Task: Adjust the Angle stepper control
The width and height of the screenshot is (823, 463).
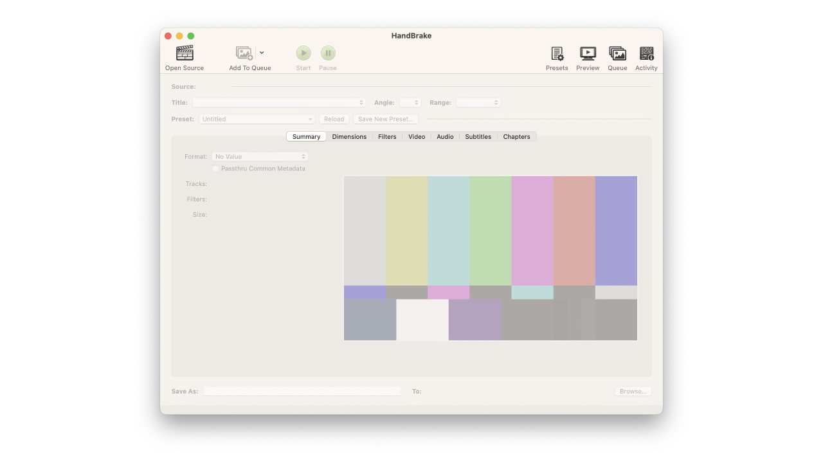Action: 410,102
